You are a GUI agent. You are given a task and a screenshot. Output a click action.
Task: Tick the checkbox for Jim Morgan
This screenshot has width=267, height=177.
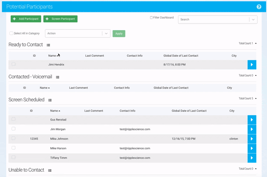click(x=13, y=129)
